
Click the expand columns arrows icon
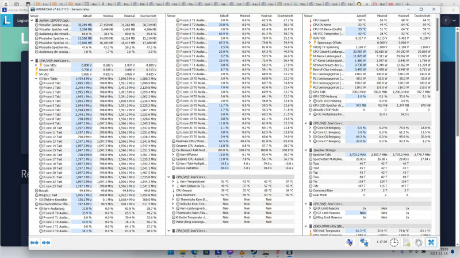(x=34, y=243)
